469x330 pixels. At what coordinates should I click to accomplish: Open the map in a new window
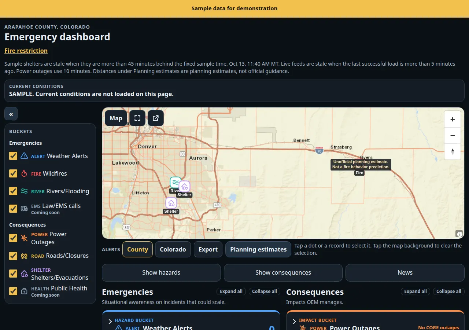coord(156,118)
